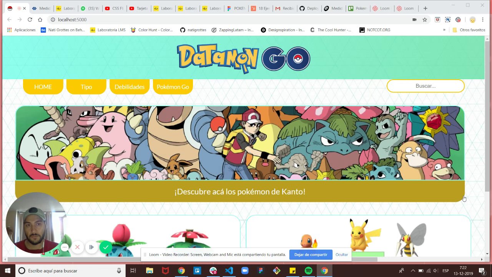Open the Tipo menu item
Viewport: 492px width, 277px height.
tap(86, 87)
